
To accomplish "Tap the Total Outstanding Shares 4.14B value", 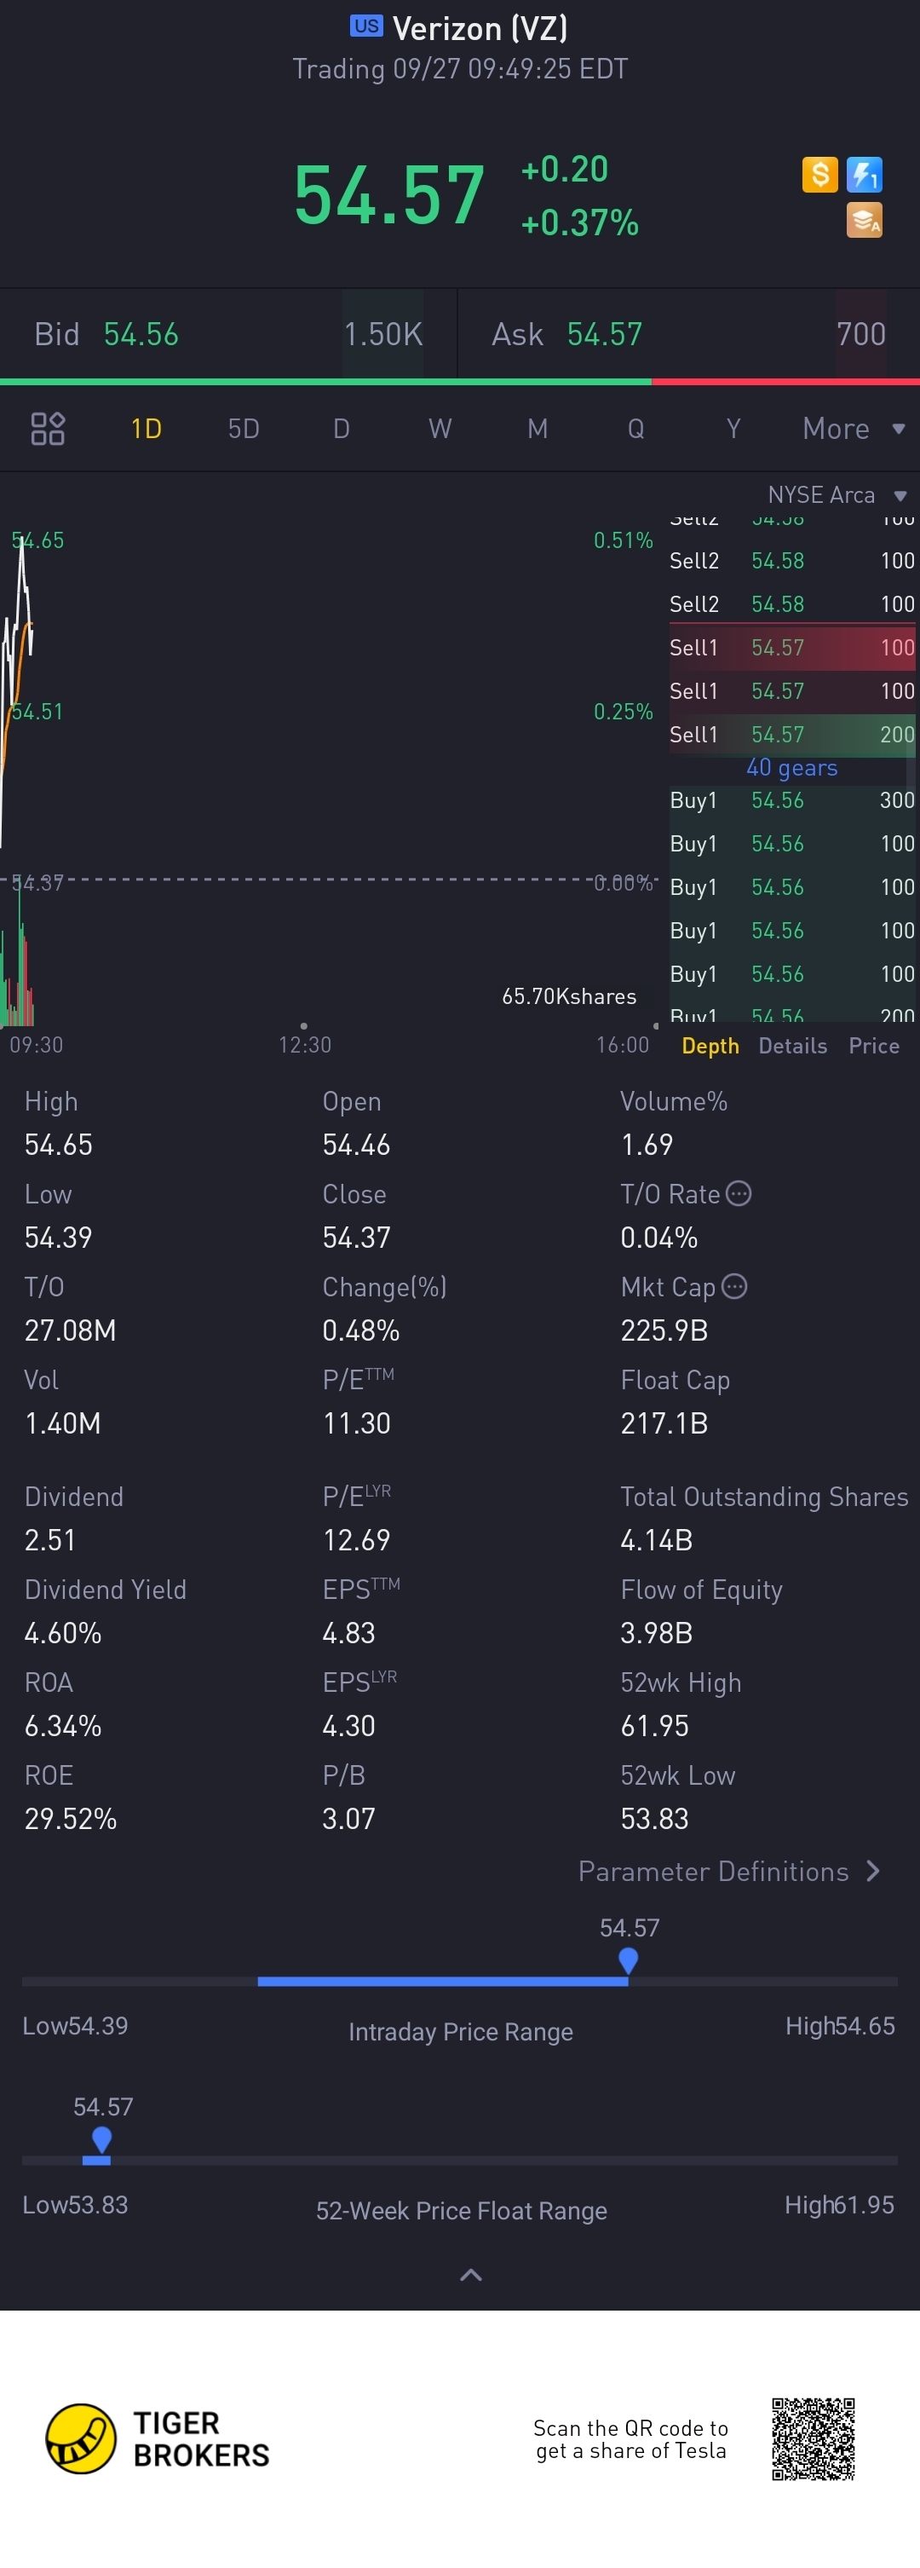I will 656,1540.
